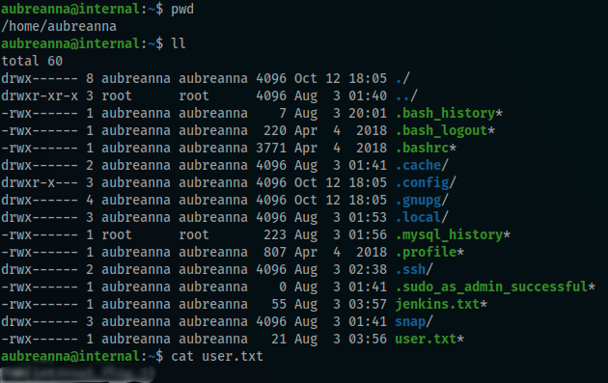Click the .profile file entry
The height and width of the screenshot is (383, 608).
coord(426,252)
